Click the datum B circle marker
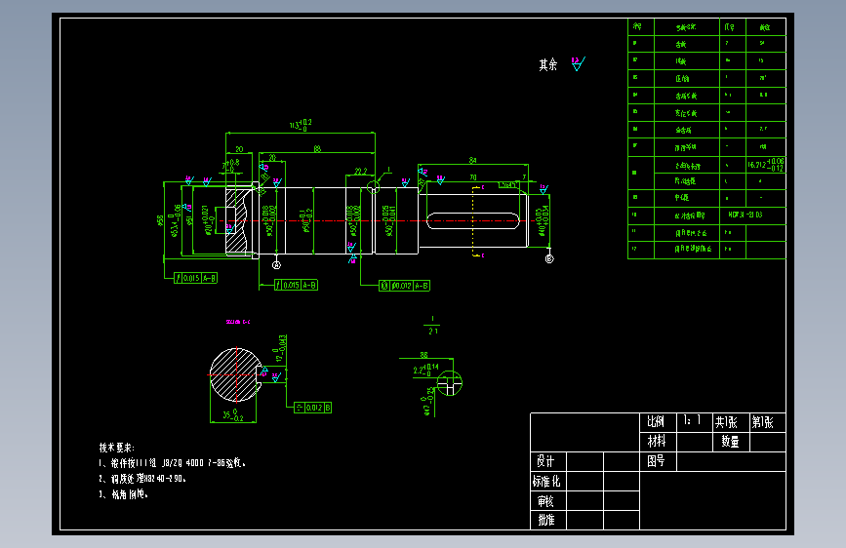846x548 pixels. [549, 259]
